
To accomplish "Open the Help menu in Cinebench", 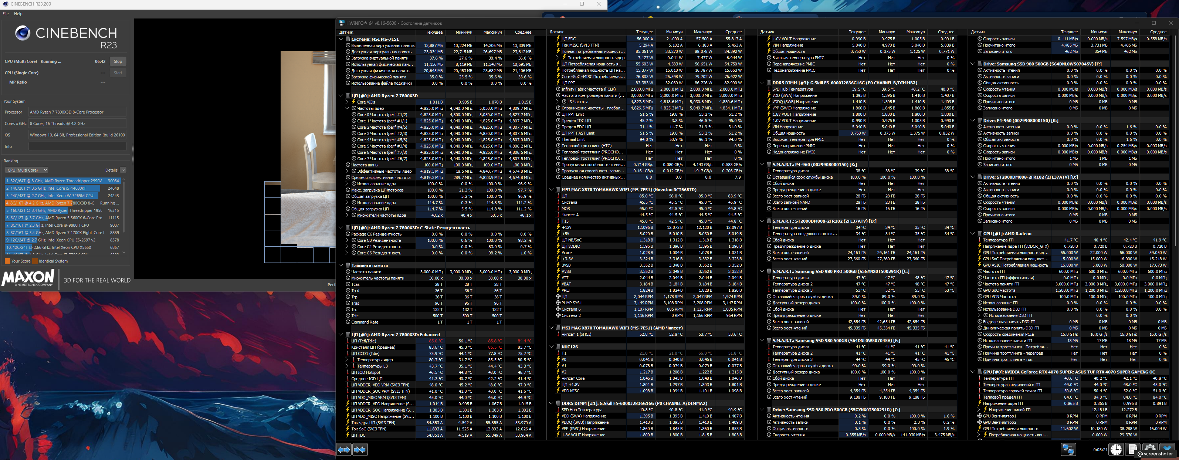I will pyautogui.click(x=18, y=14).
